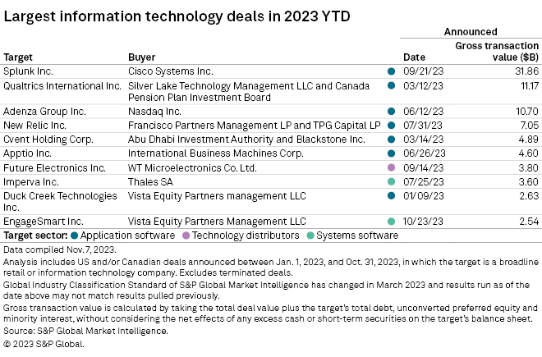Click the Source: S&P Global Market Intelligence text
The image size is (542, 357).
85,331
